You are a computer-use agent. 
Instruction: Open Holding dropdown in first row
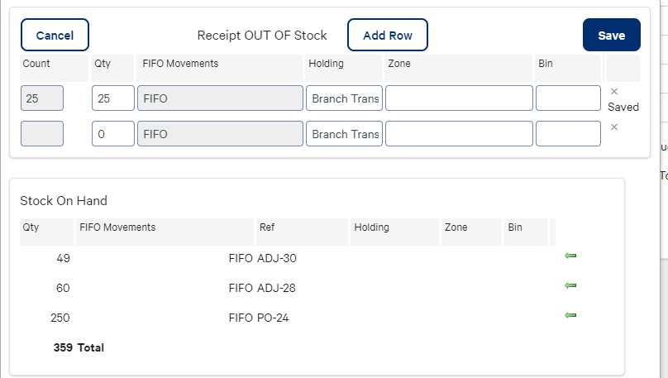click(344, 98)
